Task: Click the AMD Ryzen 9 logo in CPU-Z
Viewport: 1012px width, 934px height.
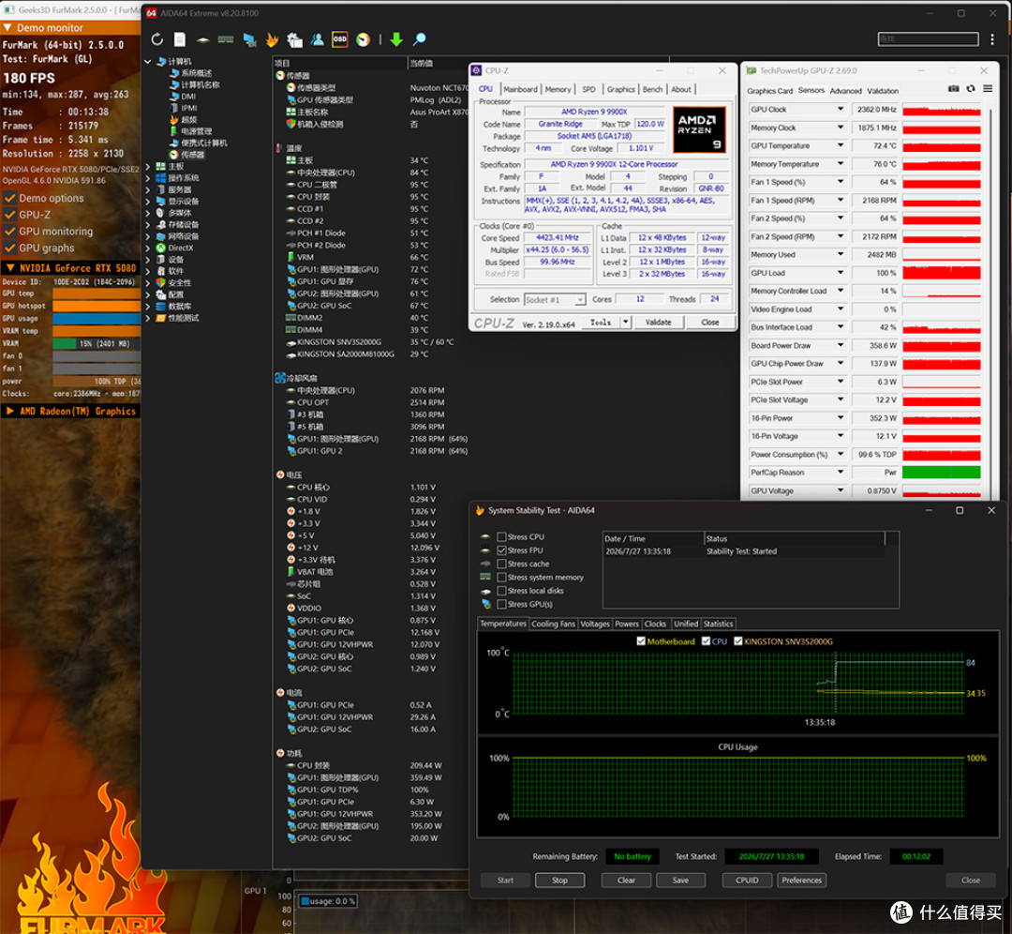Action: coord(699,129)
